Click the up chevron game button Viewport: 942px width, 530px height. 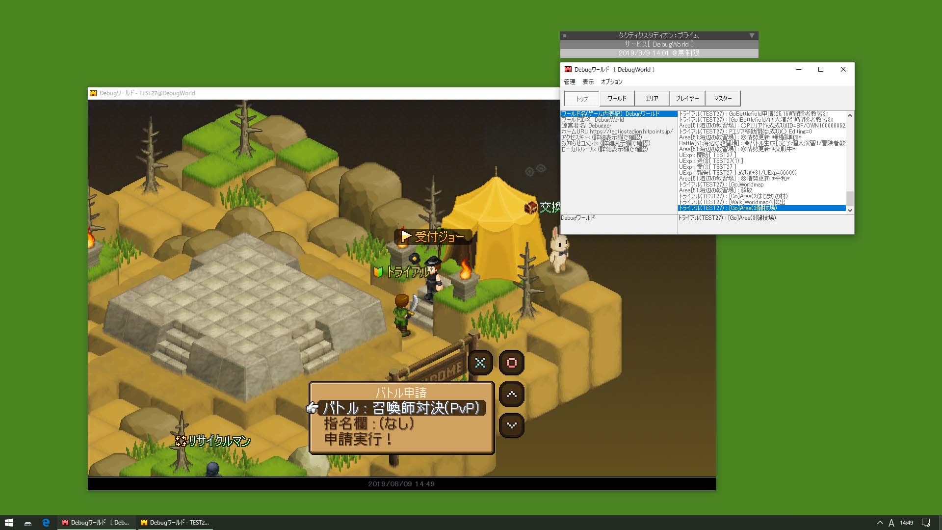(x=512, y=394)
